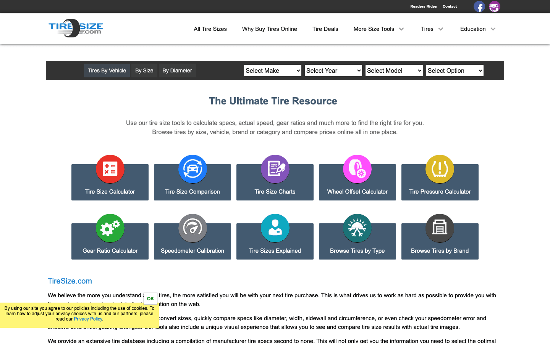Image resolution: width=550 pixels, height=343 pixels.
Task: Open the Tire Deals menu item
Action: click(x=325, y=29)
